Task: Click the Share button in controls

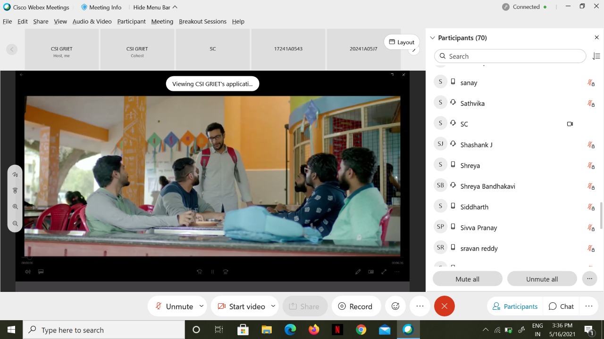Action: point(305,306)
